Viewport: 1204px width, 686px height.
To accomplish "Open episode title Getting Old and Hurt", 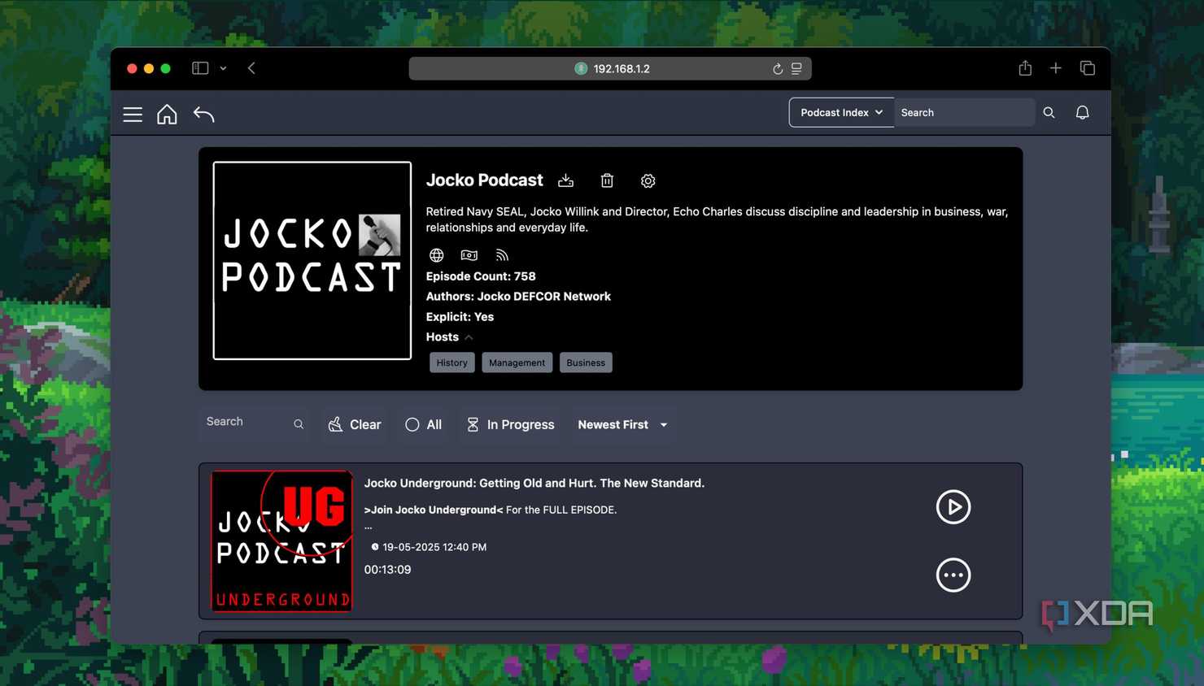I will click(534, 483).
